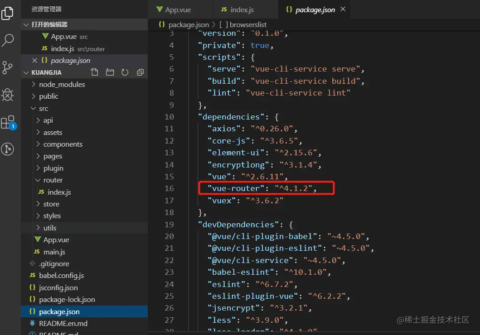The width and height of the screenshot is (480, 335).
Task: Click the "axios" dependency on line 11
Action: (224, 129)
